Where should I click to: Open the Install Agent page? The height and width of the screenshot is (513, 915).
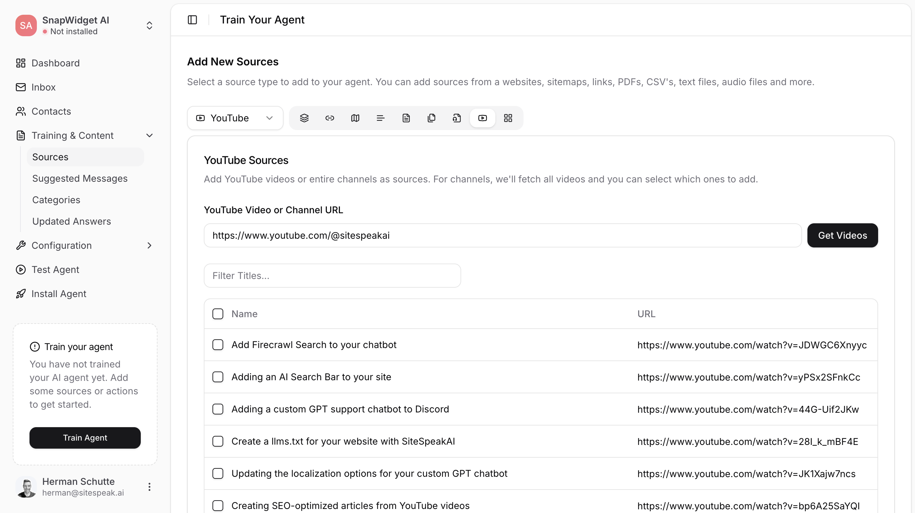coord(59,294)
